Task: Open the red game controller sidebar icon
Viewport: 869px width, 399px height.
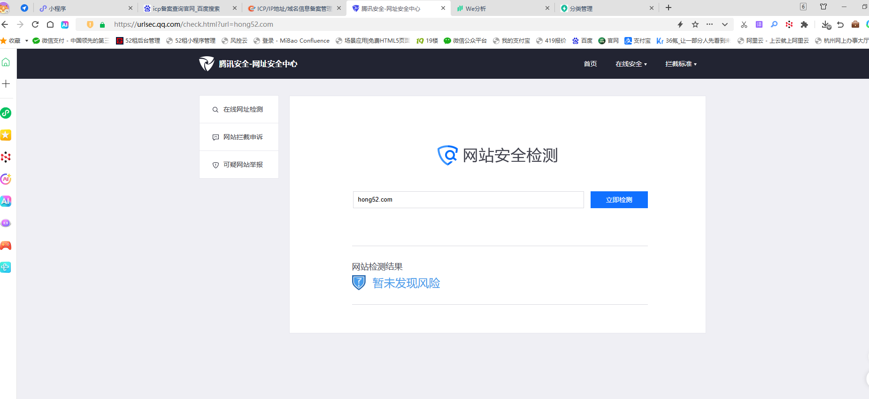Action: point(6,245)
